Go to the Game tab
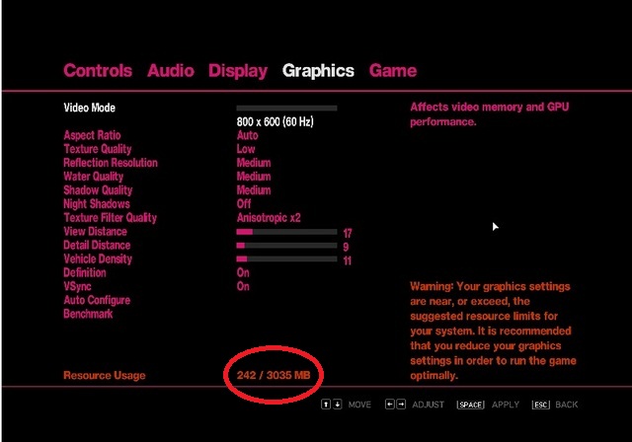Image resolution: width=632 pixels, height=442 pixels. [x=393, y=71]
